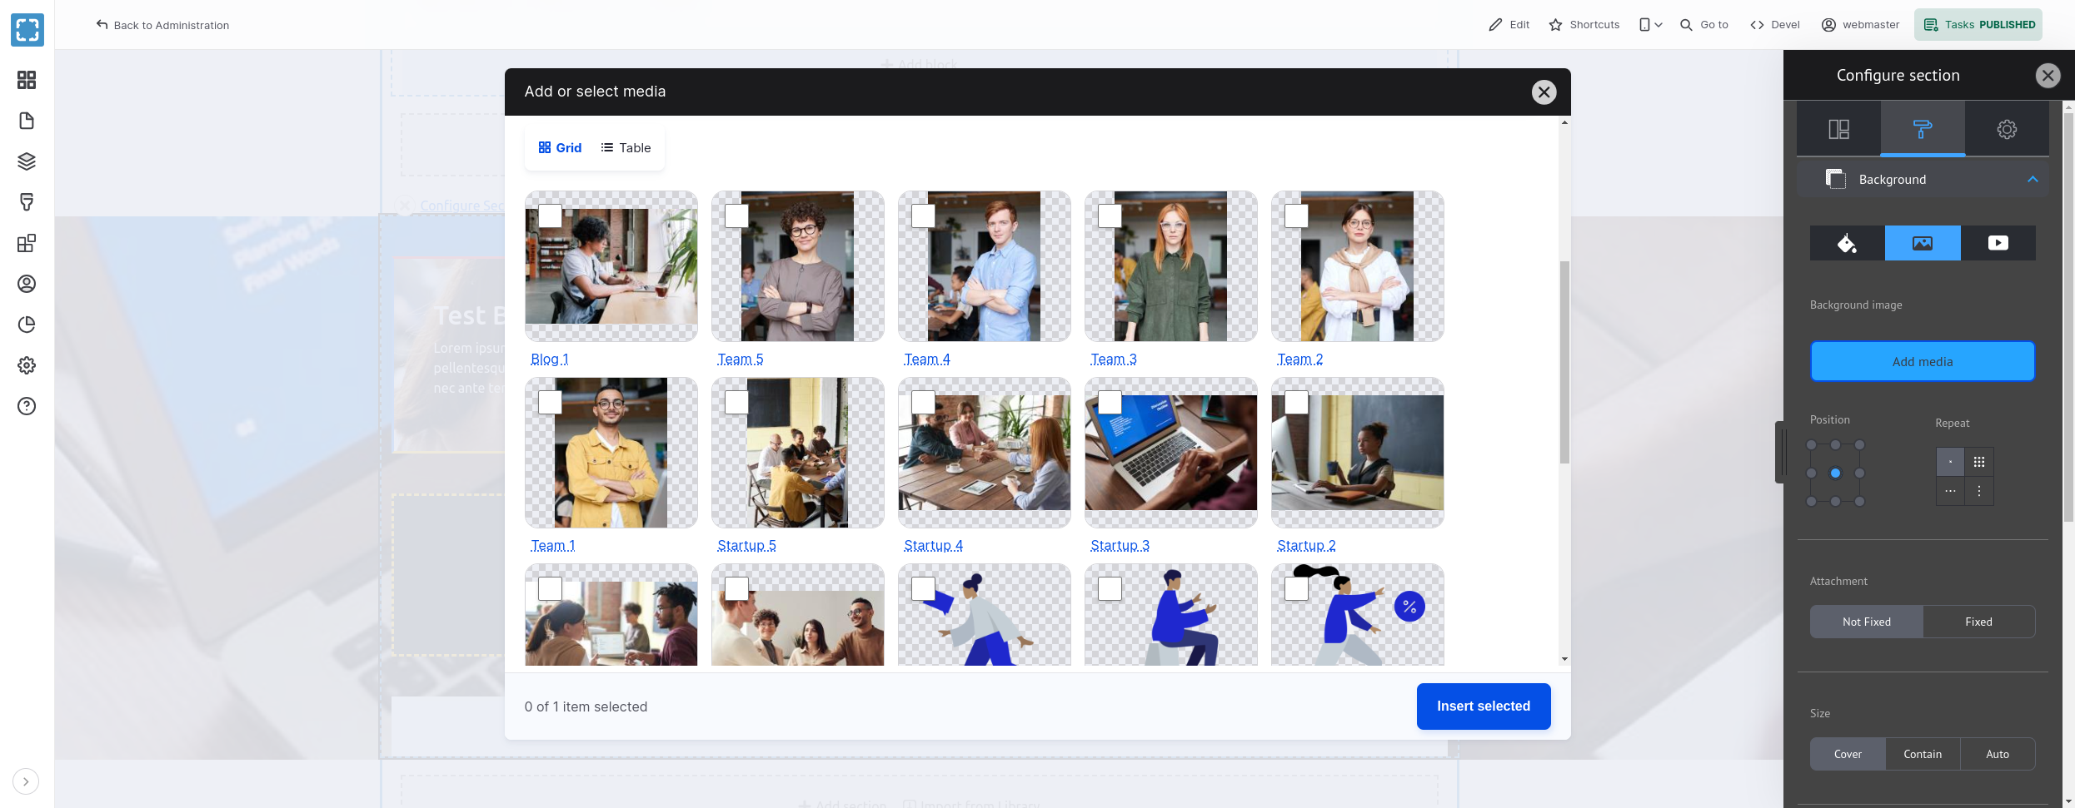The width and height of the screenshot is (2075, 808).
Task: Tick the Startup 4 checkbox
Action: (923, 403)
